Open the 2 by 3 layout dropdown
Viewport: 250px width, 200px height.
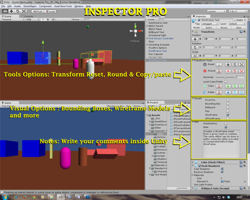point(238,11)
